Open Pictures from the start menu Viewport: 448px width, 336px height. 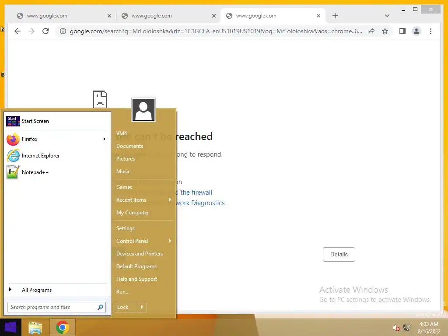(126, 158)
